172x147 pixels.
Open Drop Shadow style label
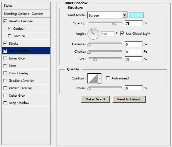(19, 103)
